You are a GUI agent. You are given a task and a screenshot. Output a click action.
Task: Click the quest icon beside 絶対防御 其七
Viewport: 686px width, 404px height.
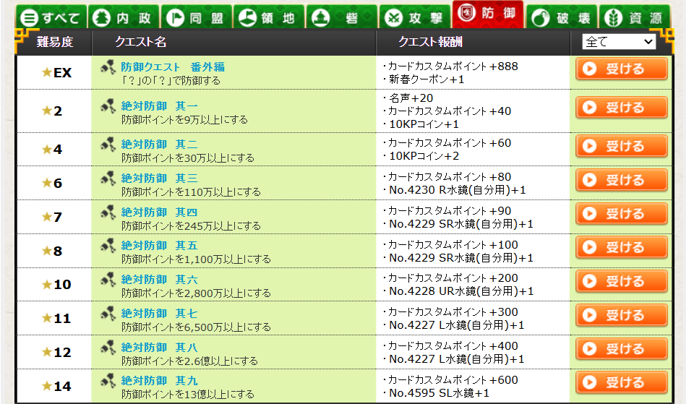point(108,313)
